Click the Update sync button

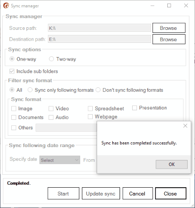[101, 193]
